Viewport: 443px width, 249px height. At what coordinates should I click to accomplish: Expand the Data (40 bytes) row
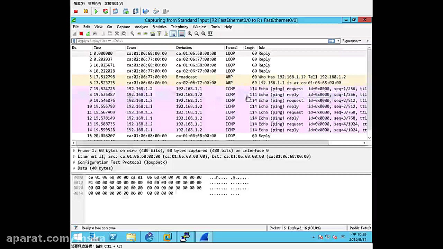(74, 168)
